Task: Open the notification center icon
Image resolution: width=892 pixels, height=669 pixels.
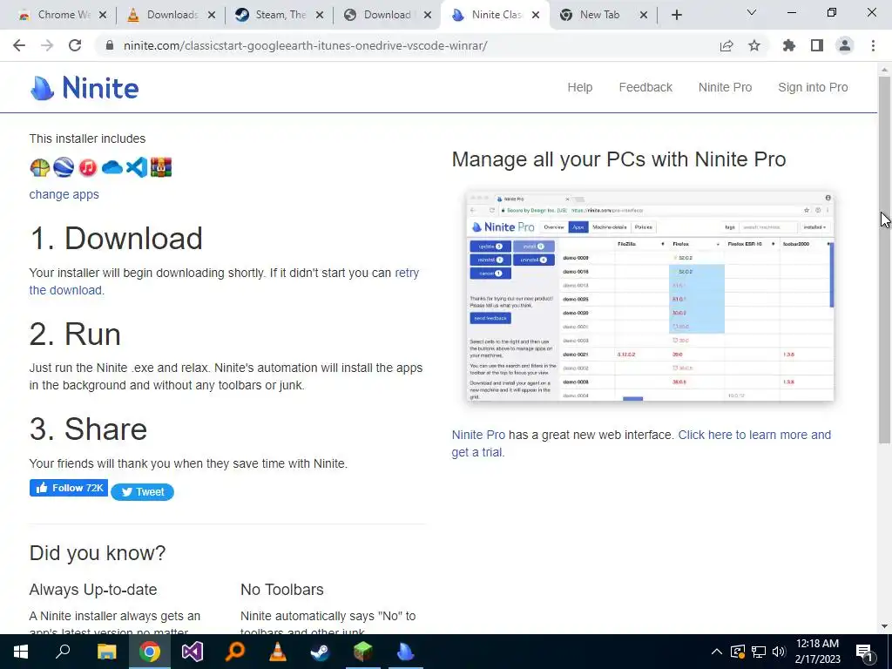Action: [x=865, y=652]
